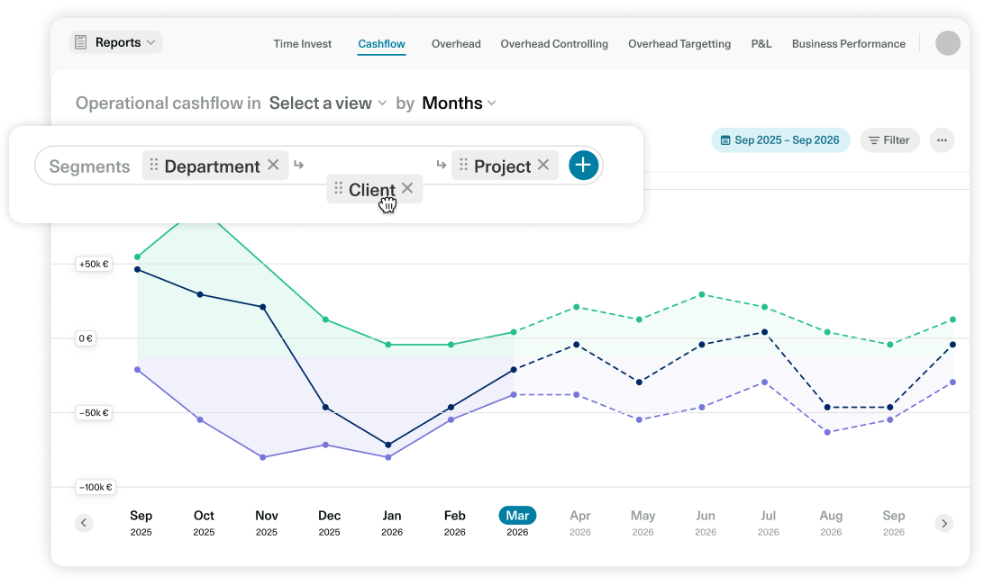Click the drag handle on the Department chip

(x=155, y=165)
